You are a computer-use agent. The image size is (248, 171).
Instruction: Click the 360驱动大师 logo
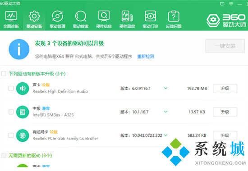(226, 21)
